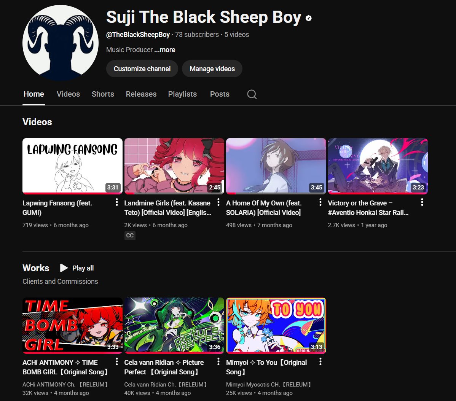Open the Videos section heading
Viewport: 456px width, 401px height.
pyautogui.click(x=37, y=122)
